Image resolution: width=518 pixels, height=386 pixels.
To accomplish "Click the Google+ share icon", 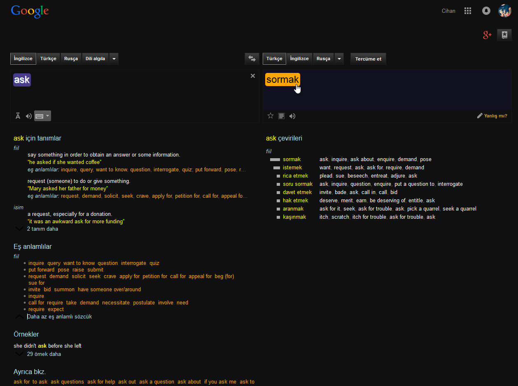I will click(487, 35).
